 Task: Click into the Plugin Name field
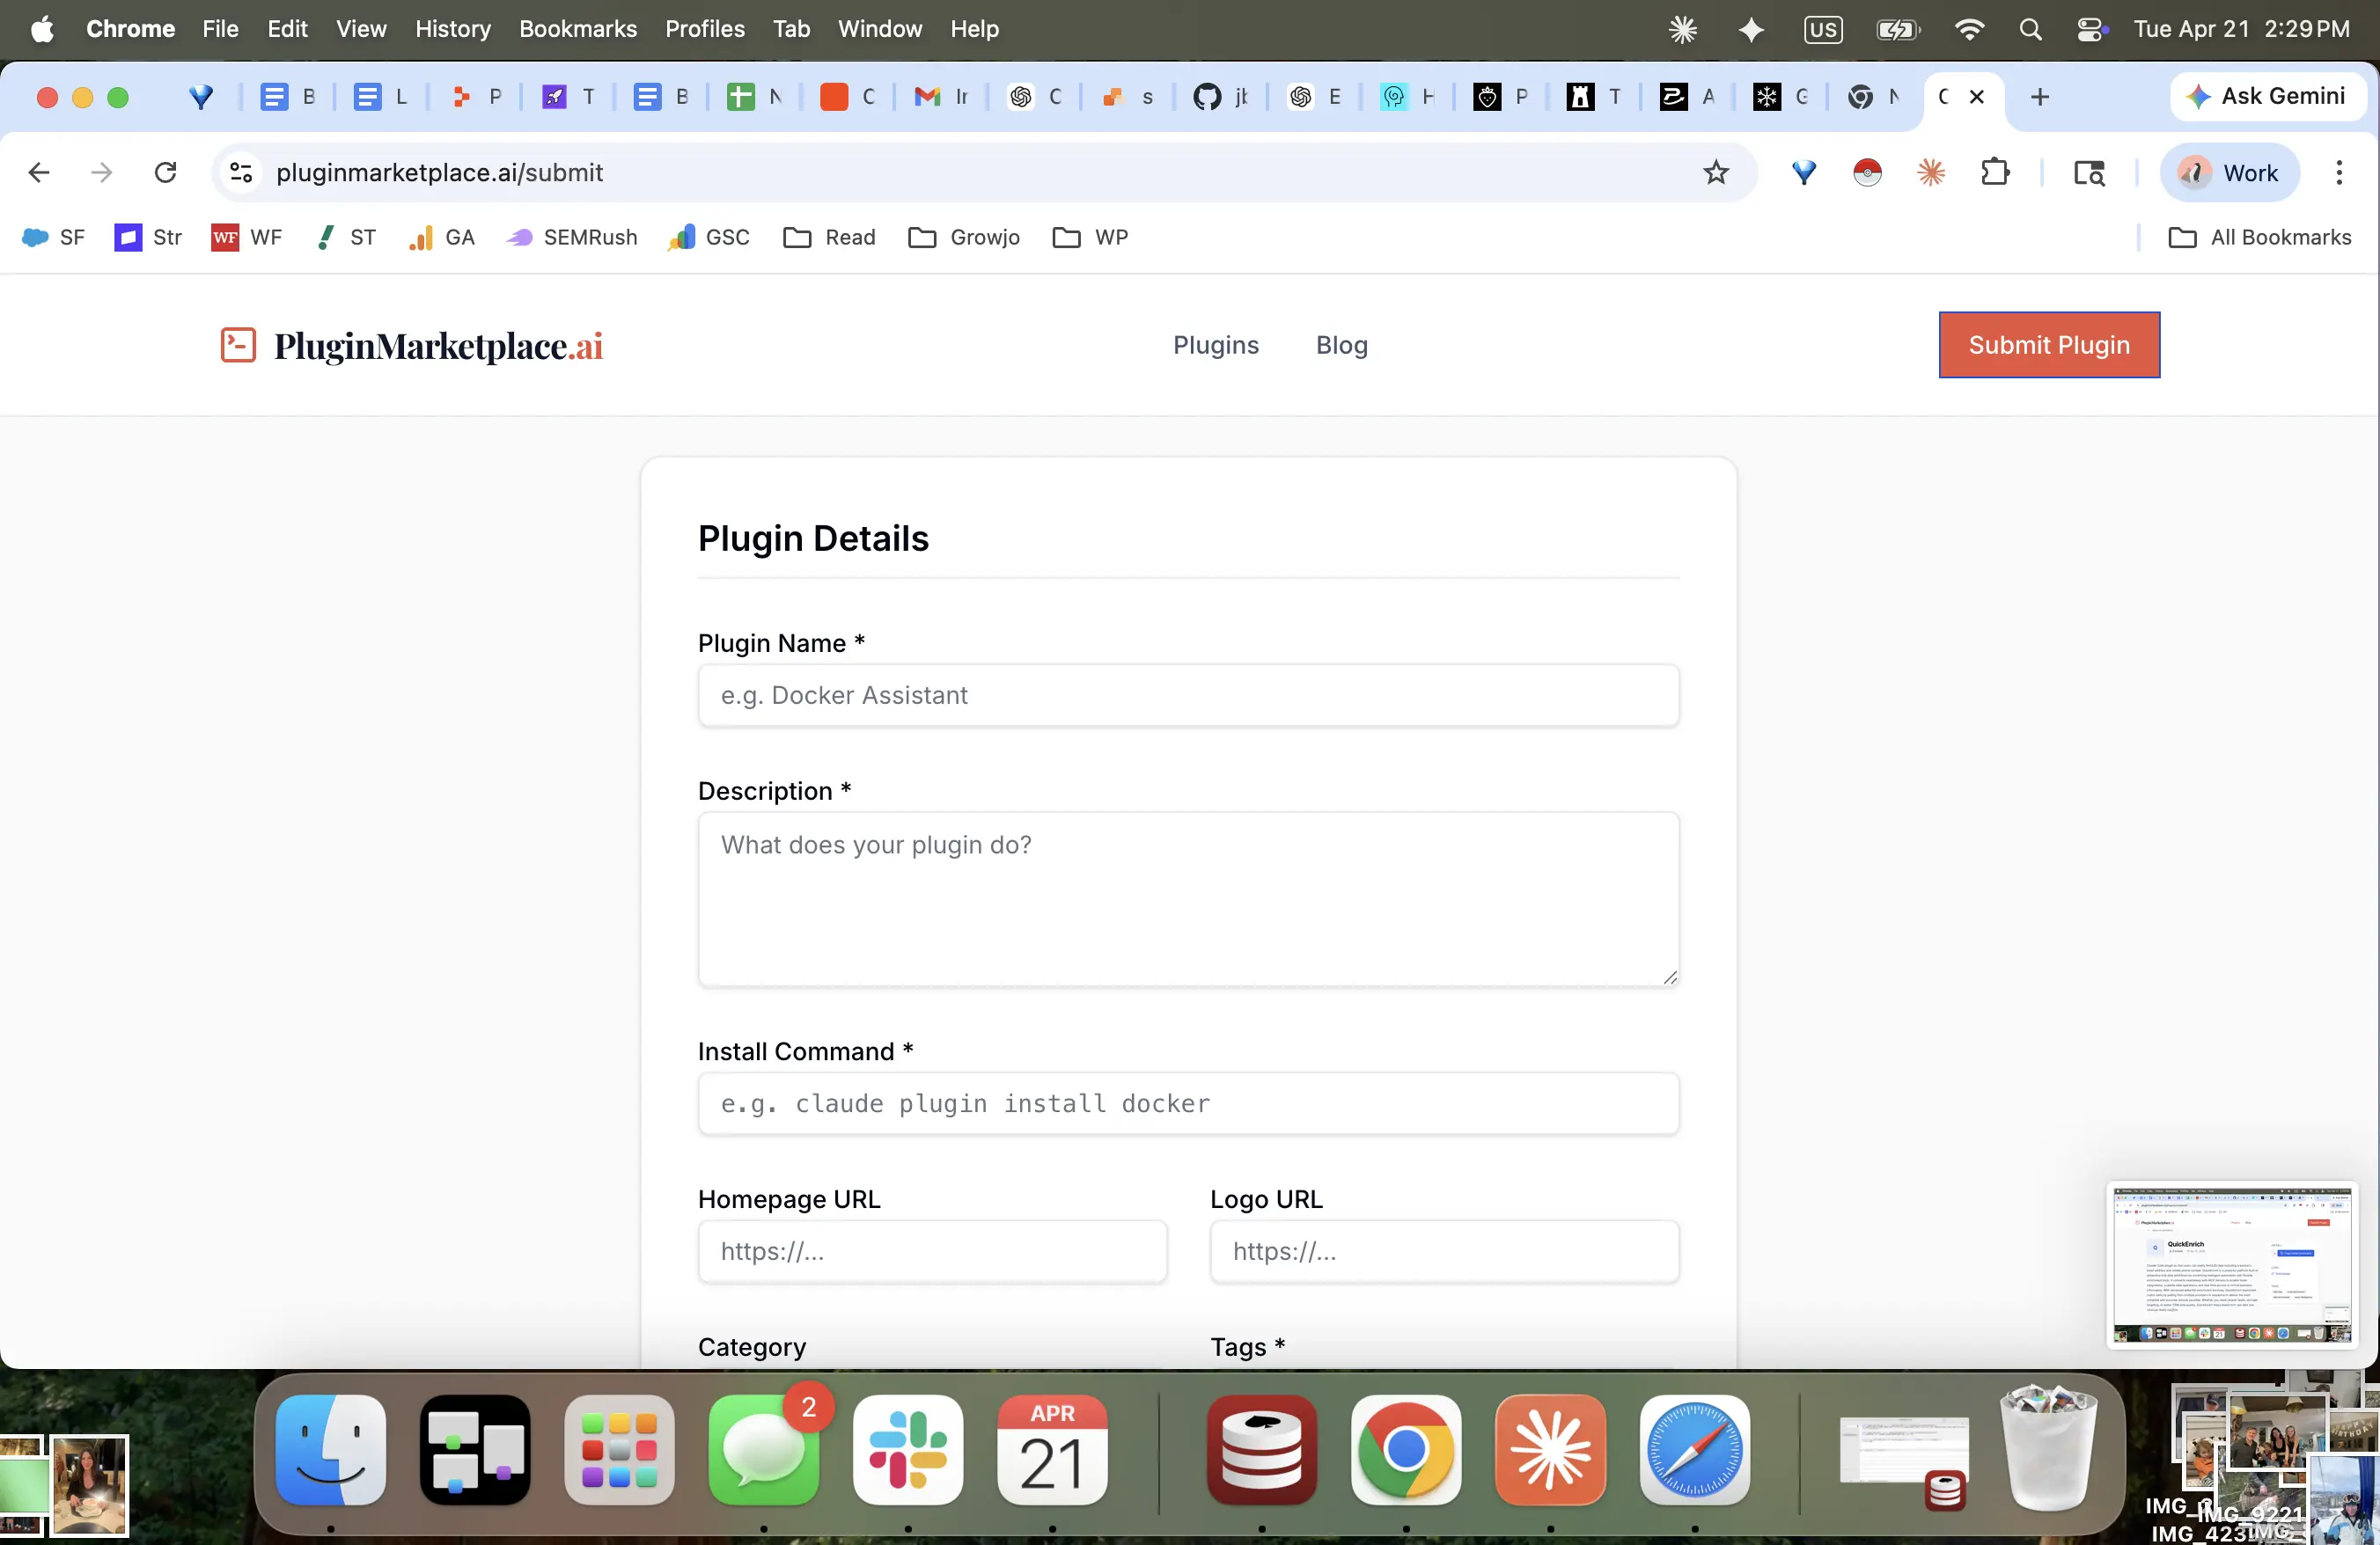tap(1188, 696)
